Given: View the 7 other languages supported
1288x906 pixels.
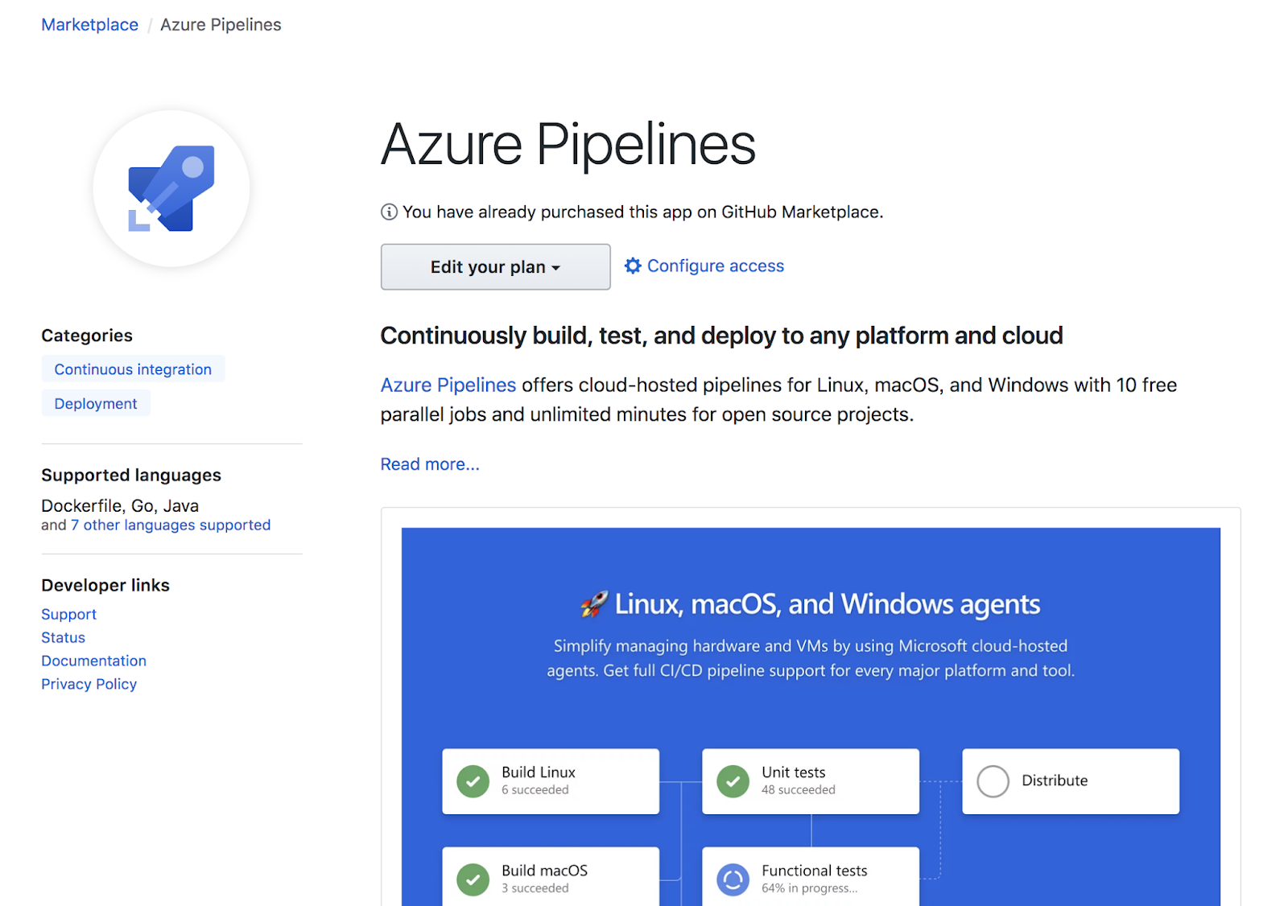Looking at the screenshot, I should (169, 525).
